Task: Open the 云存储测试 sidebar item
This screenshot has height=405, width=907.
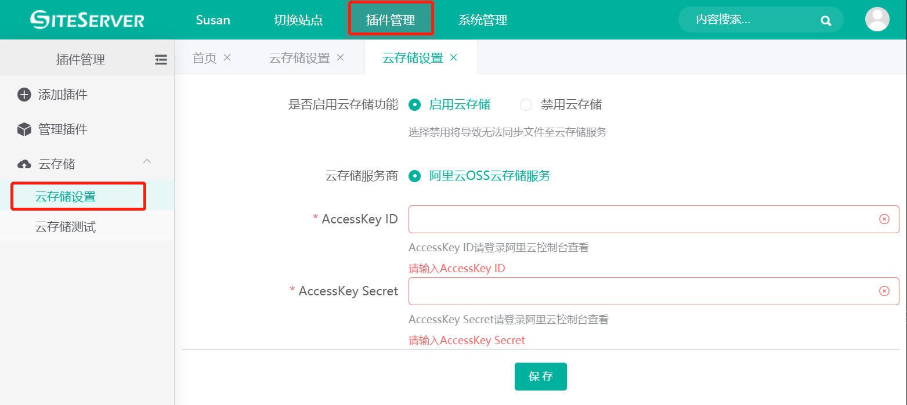Action: [66, 227]
